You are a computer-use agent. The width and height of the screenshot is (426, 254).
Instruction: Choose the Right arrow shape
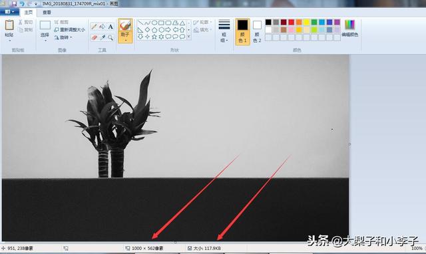[x=168, y=29]
